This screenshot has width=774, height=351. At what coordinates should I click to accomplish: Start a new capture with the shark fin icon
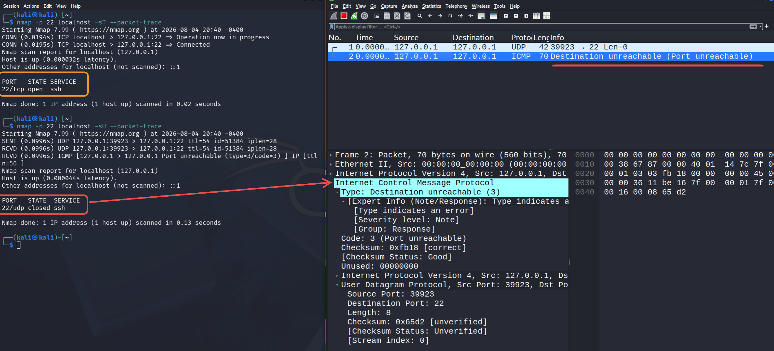[334, 16]
